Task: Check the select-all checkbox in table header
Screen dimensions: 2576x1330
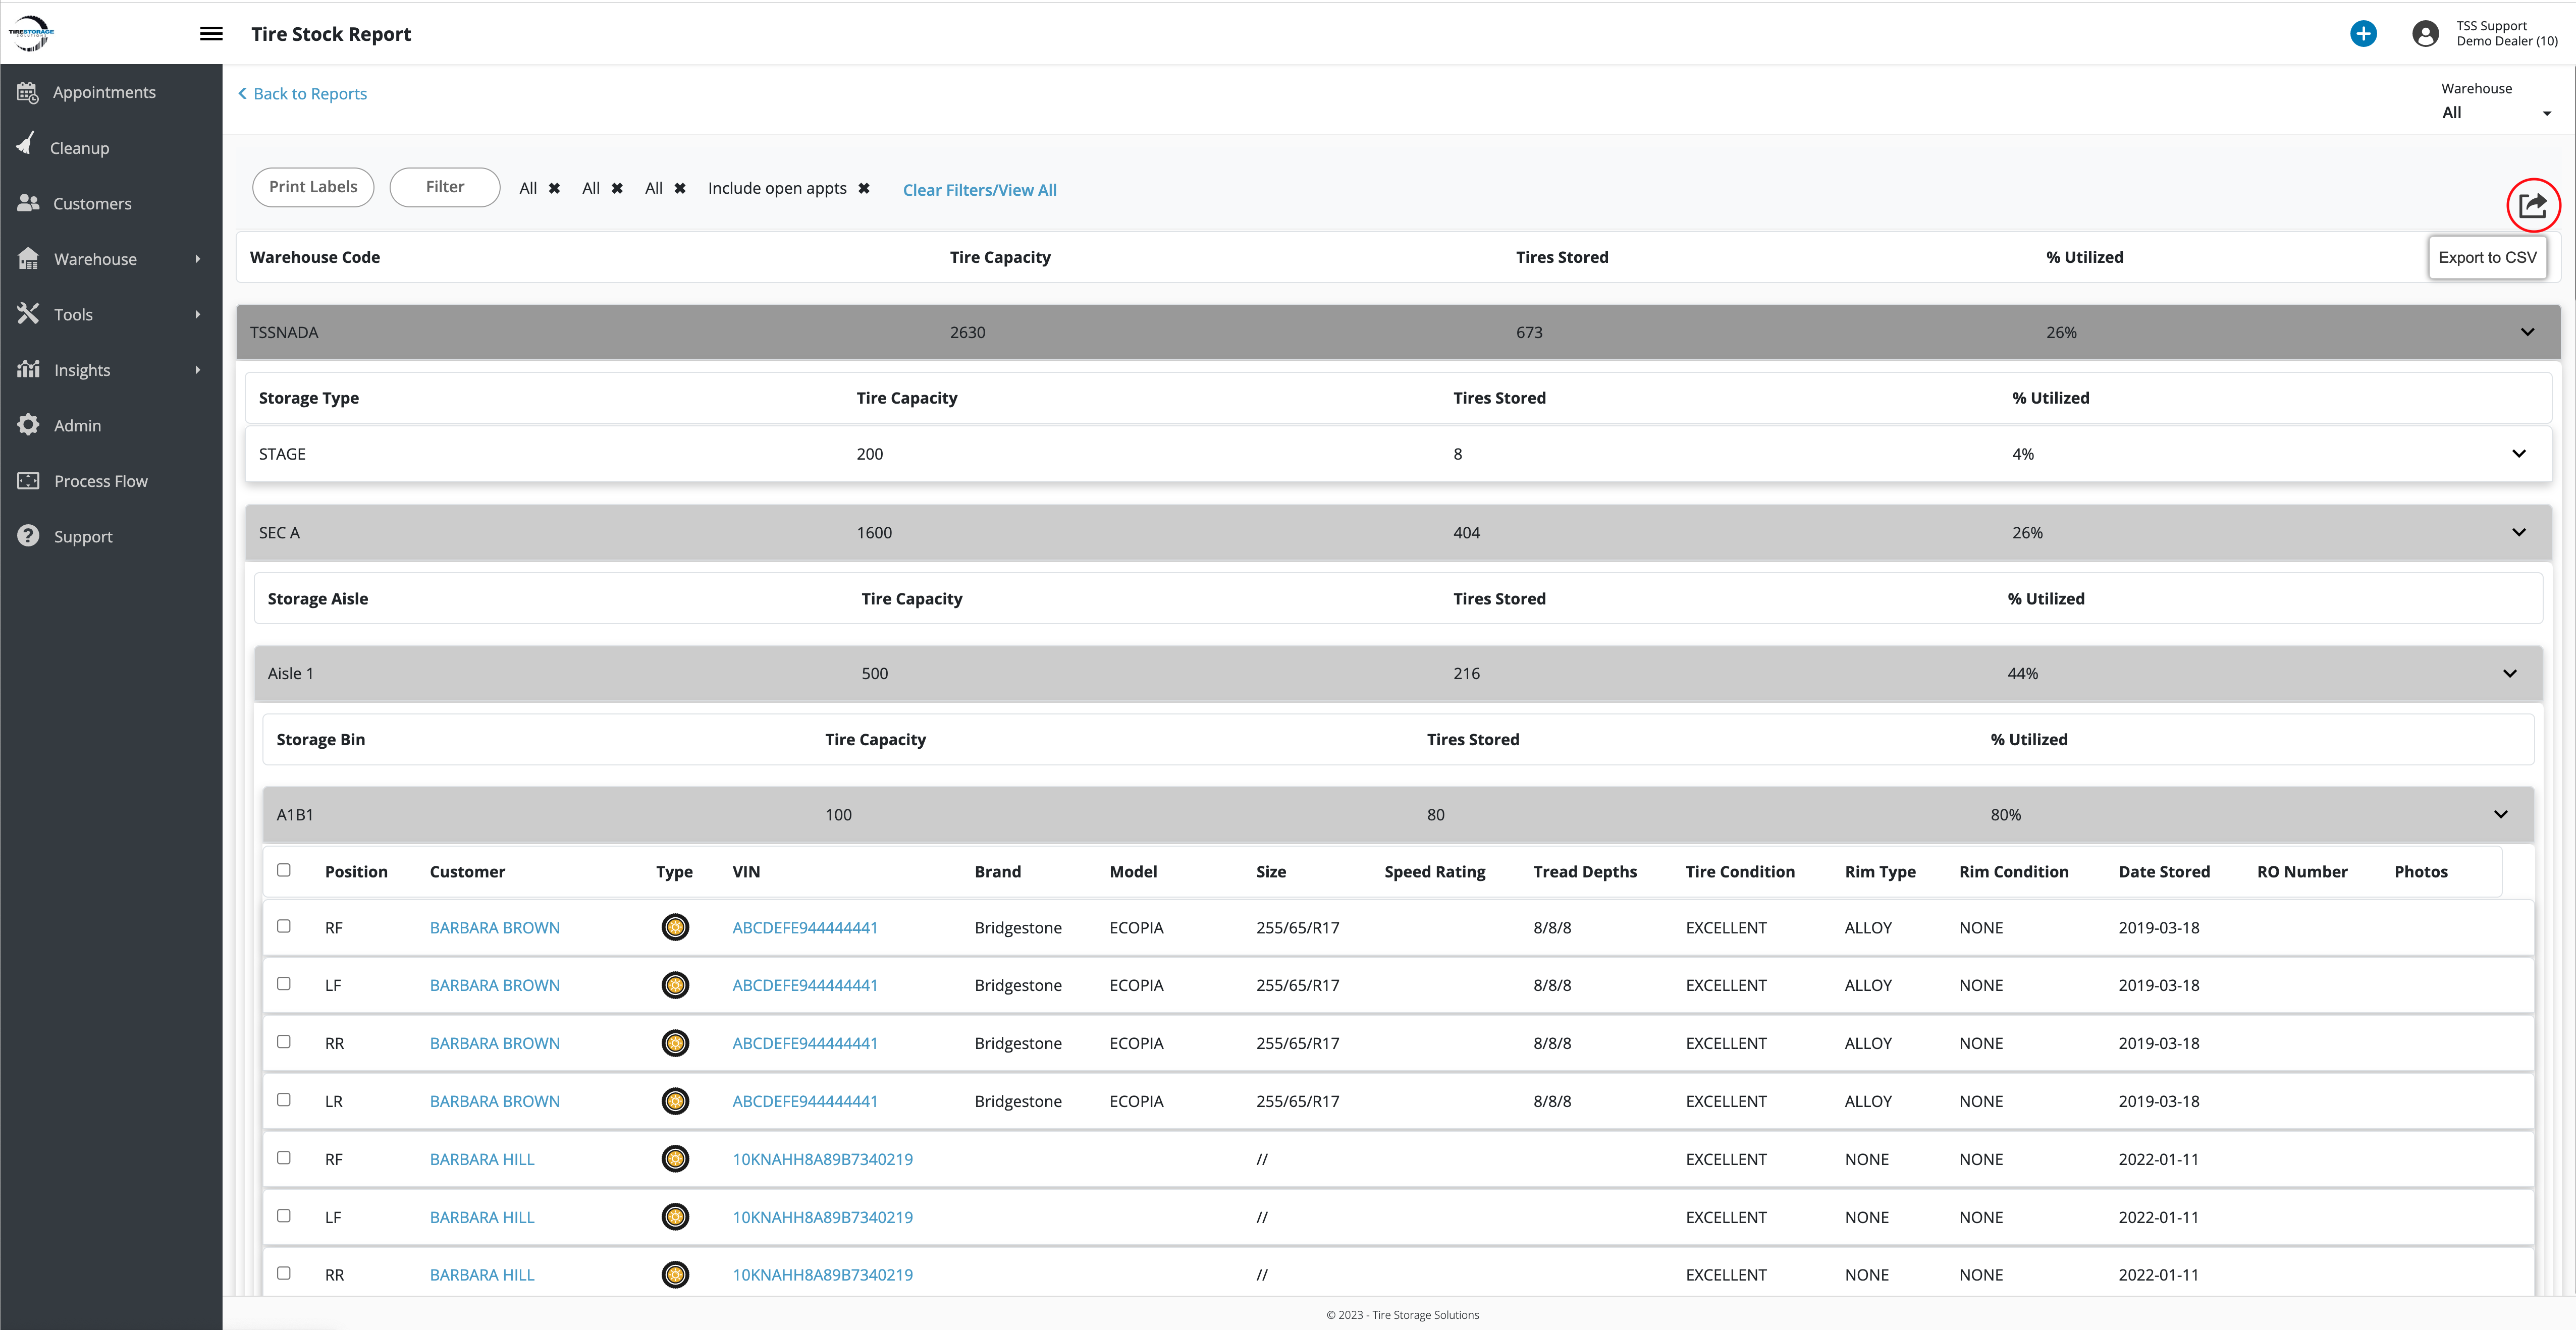Action: click(x=284, y=870)
